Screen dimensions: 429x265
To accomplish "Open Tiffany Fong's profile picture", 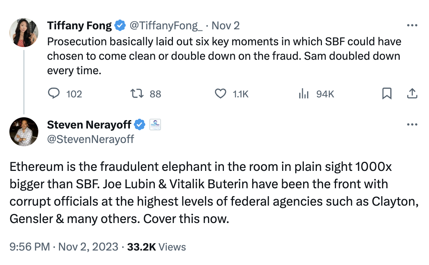I will click(x=24, y=33).
